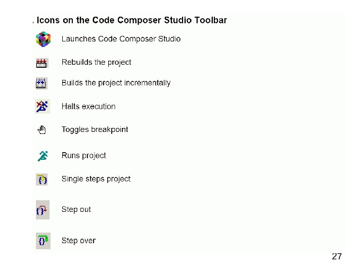This screenshot has width=364, height=273.
Task: Click the green Run project icon
Action: (42, 156)
